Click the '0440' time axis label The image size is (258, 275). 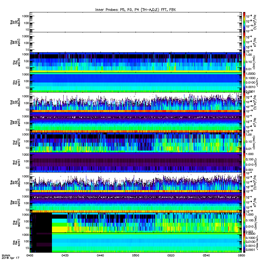(100, 255)
